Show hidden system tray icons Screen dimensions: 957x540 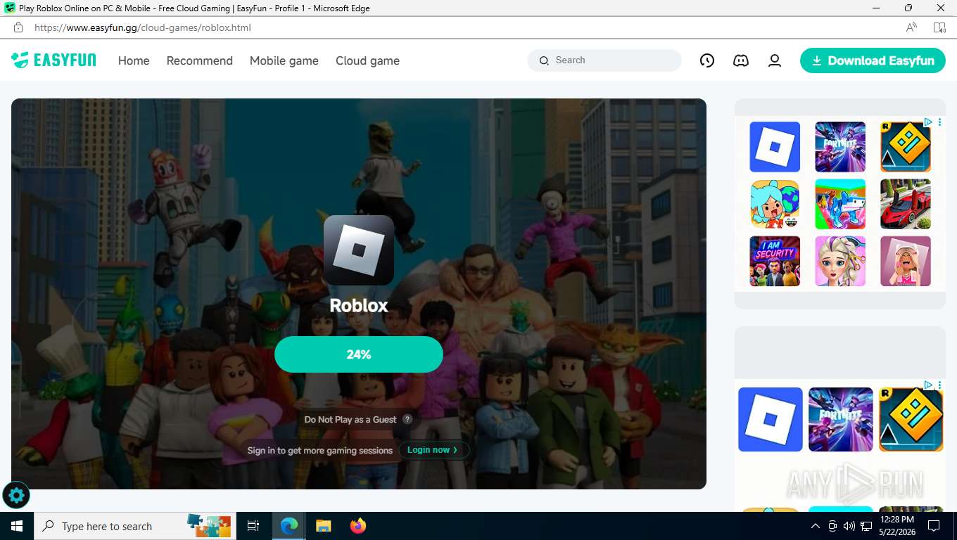pyautogui.click(x=816, y=526)
